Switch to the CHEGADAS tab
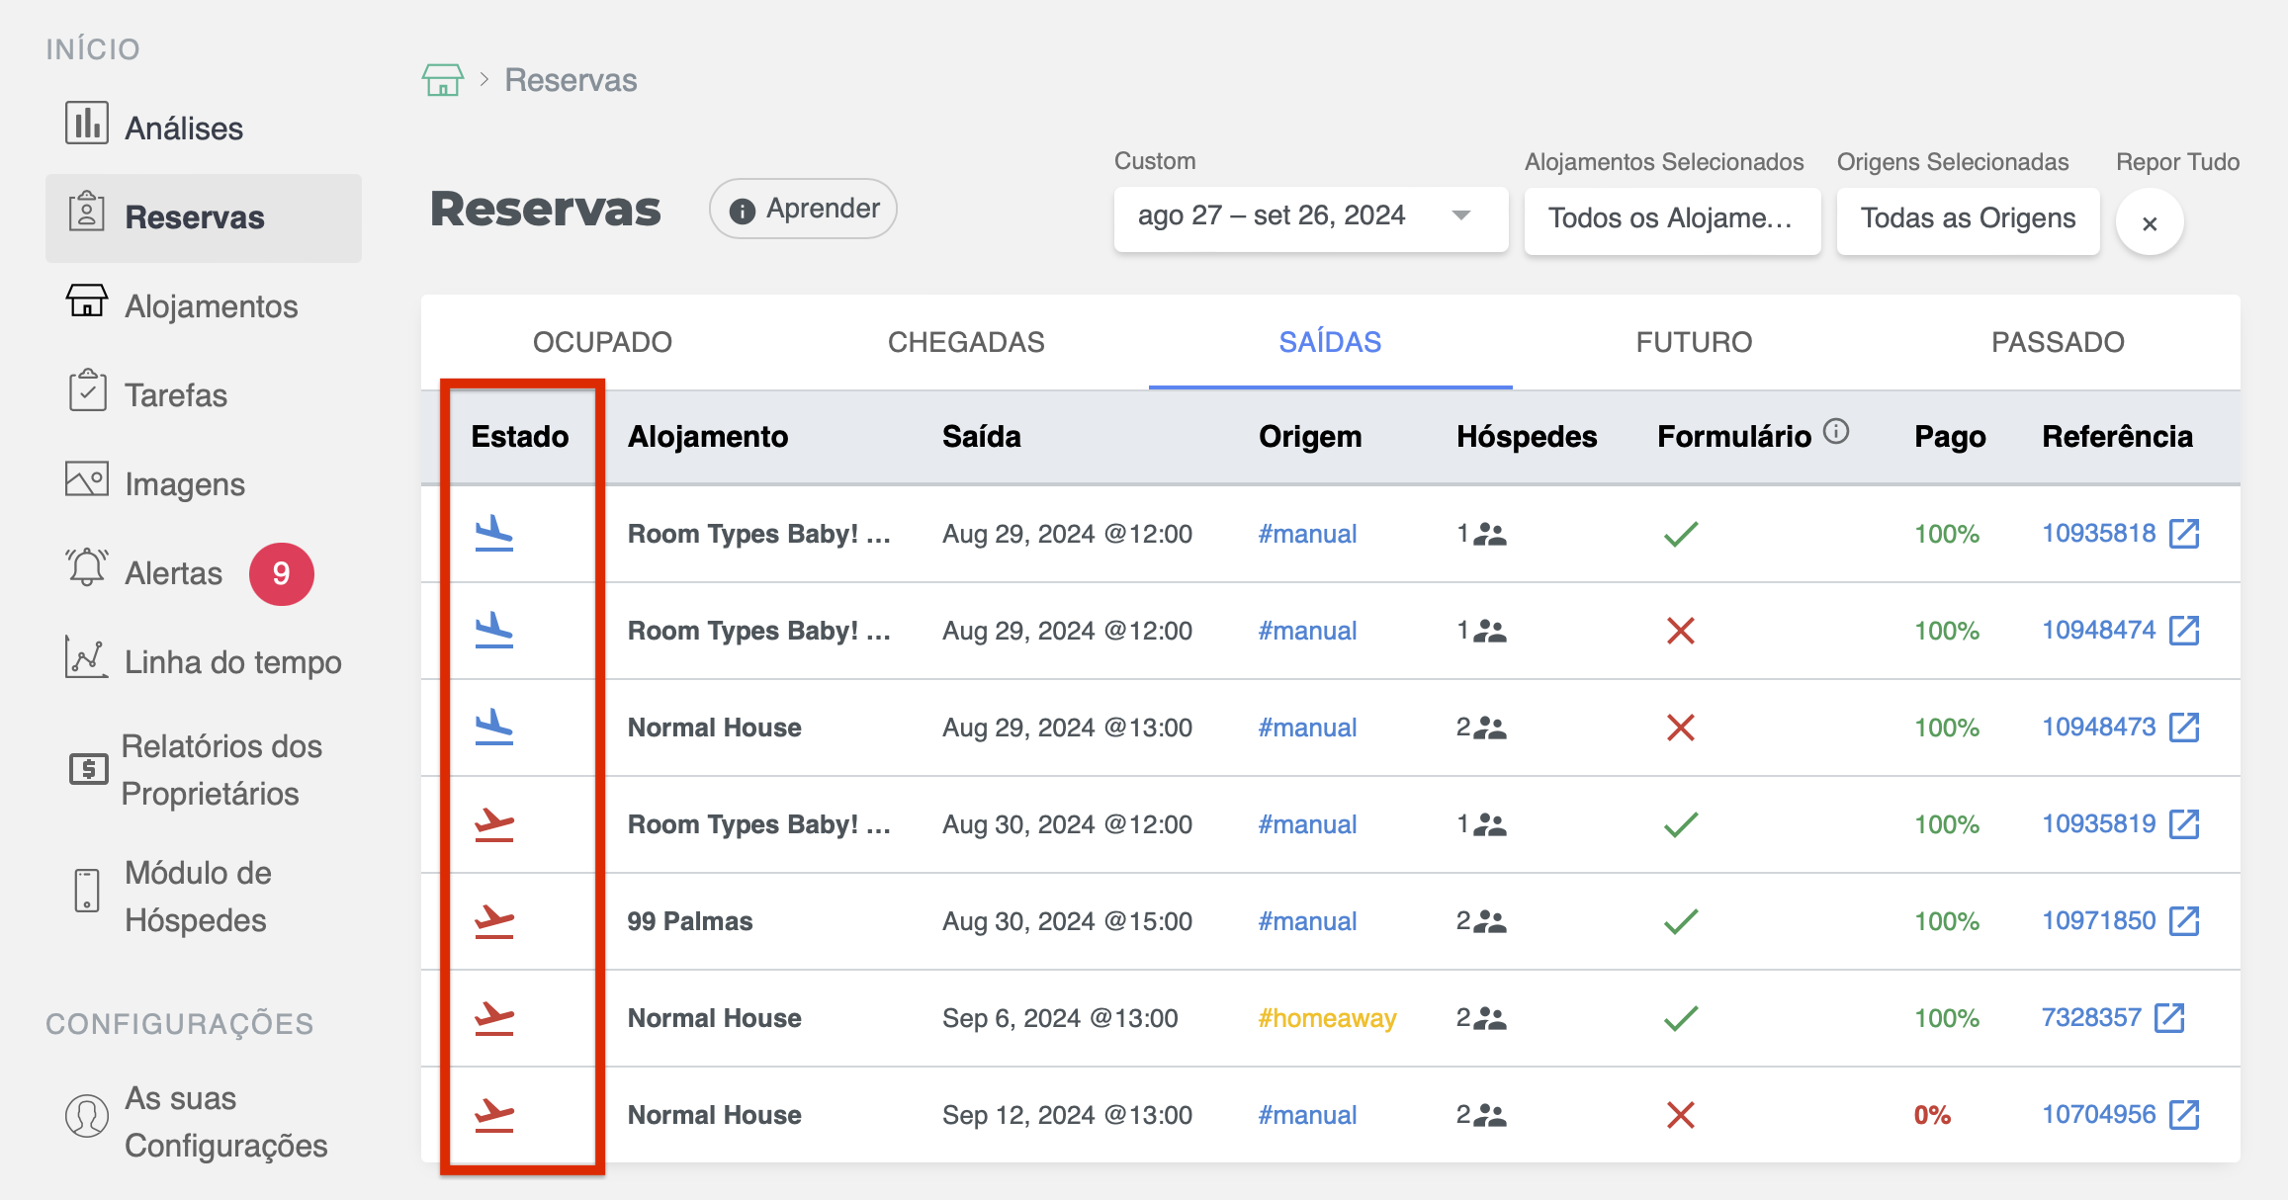The height and width of the screenshot is (1200, 2288). click(966, 342)
